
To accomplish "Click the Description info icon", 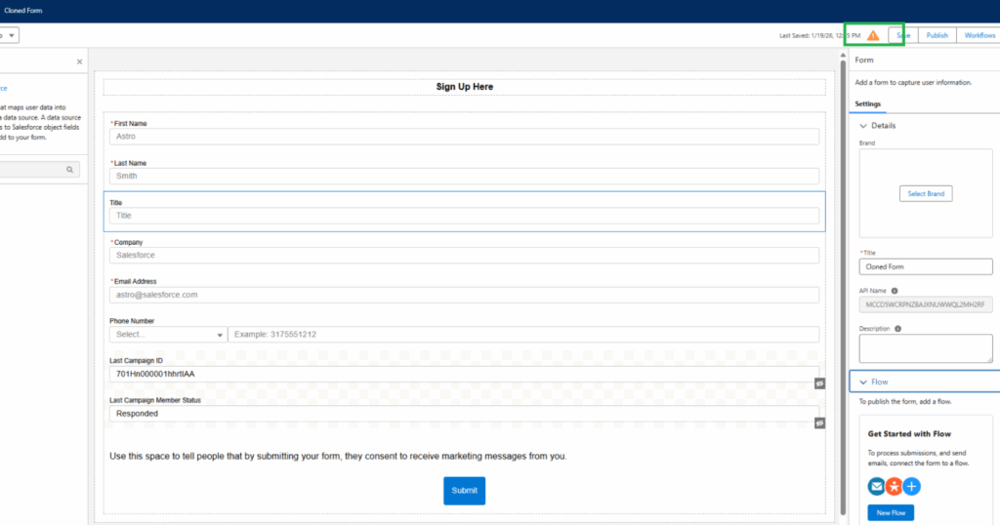I will [x=897, y=329].
